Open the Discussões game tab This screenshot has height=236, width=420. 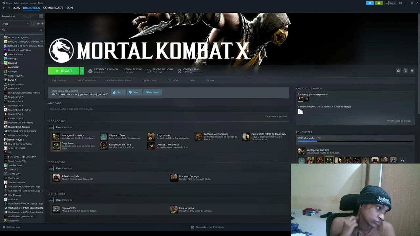[173, 80]
